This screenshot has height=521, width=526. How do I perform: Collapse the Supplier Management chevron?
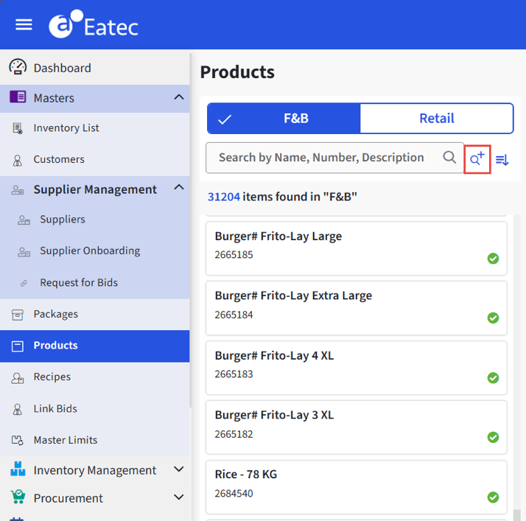(x=179, y=187)
